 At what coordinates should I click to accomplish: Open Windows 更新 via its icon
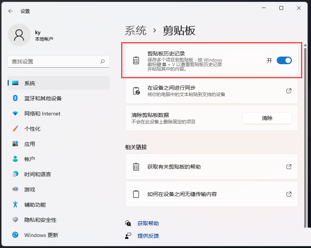click(15, 235)
